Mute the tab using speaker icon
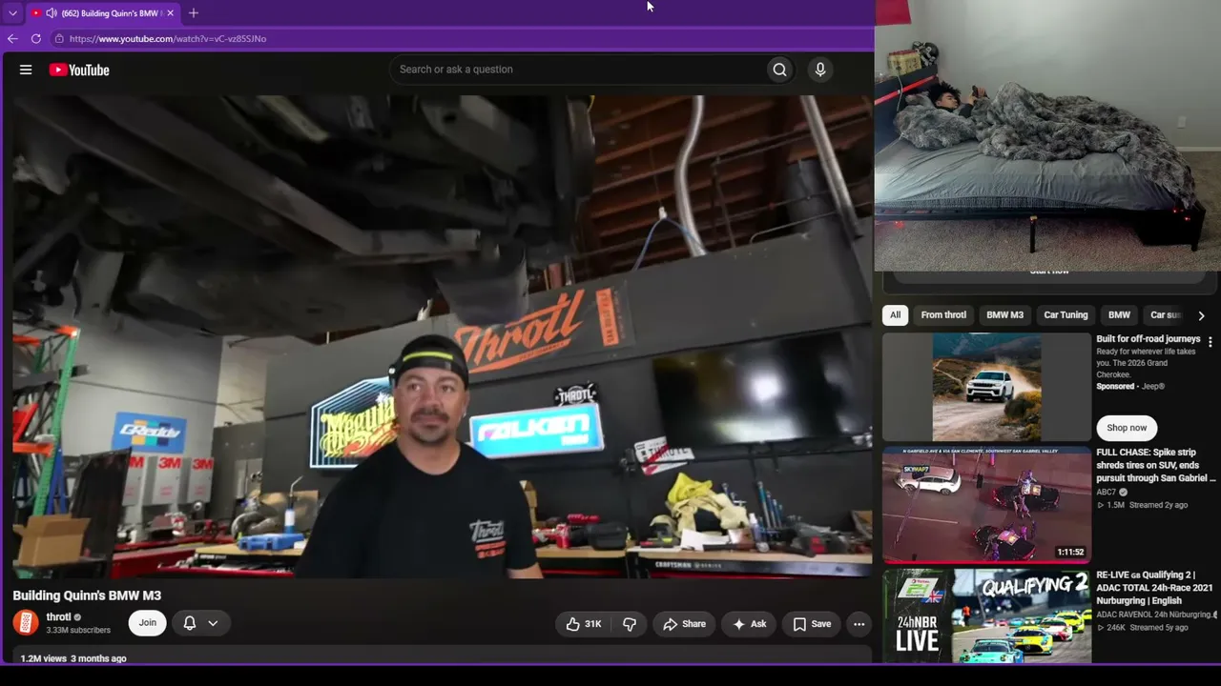 point(51,13)
